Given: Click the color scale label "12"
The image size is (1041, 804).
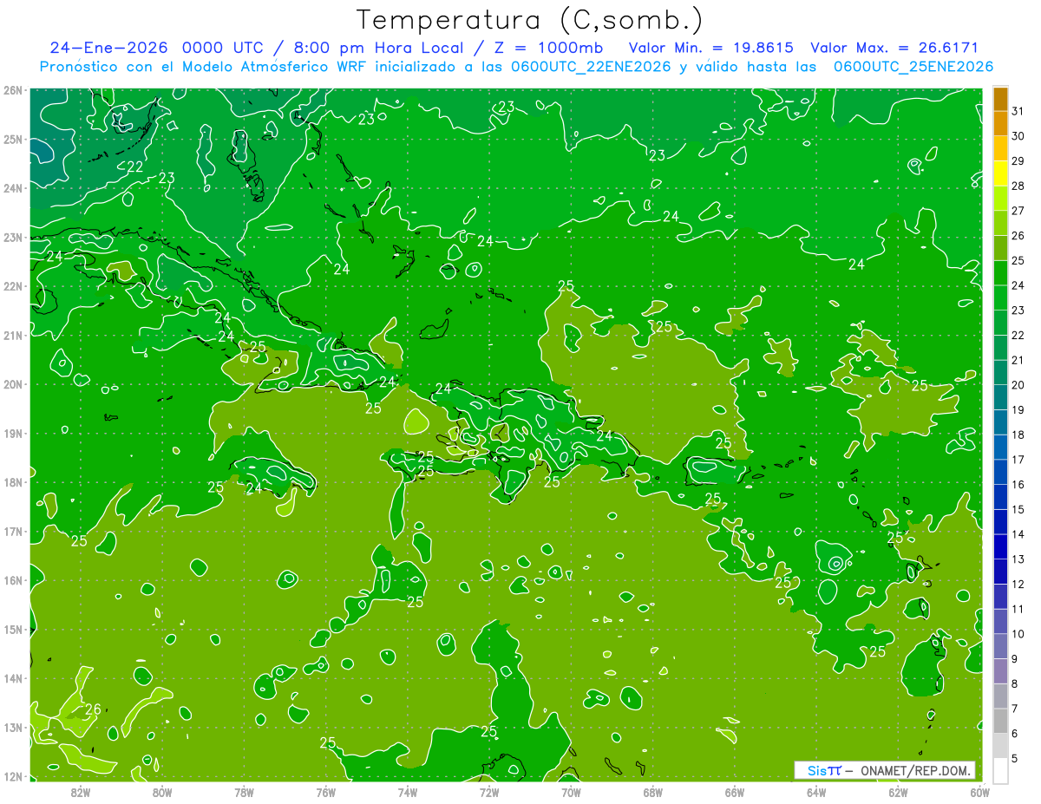Looking at the screenshot, I should [1018, 584].
